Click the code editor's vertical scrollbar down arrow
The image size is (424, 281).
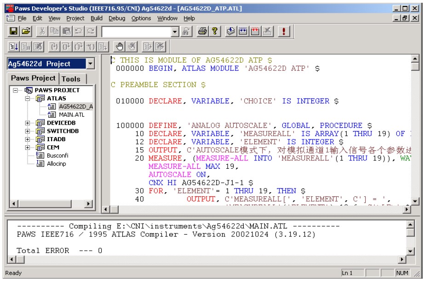click(x=415, y=201)
